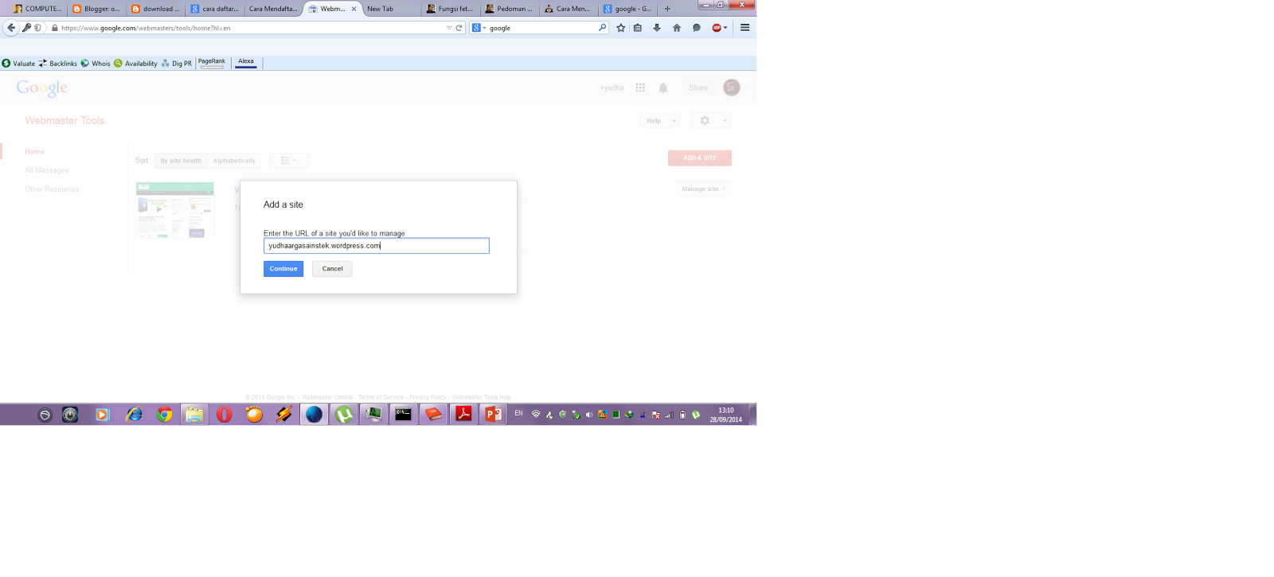Open the Firefox hamburger menu
Screen dimensions: 1274x577
[745, 28]
